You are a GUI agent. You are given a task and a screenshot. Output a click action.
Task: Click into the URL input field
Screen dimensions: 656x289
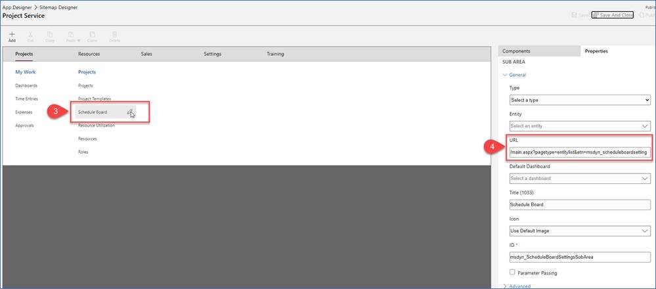point(580,152)
